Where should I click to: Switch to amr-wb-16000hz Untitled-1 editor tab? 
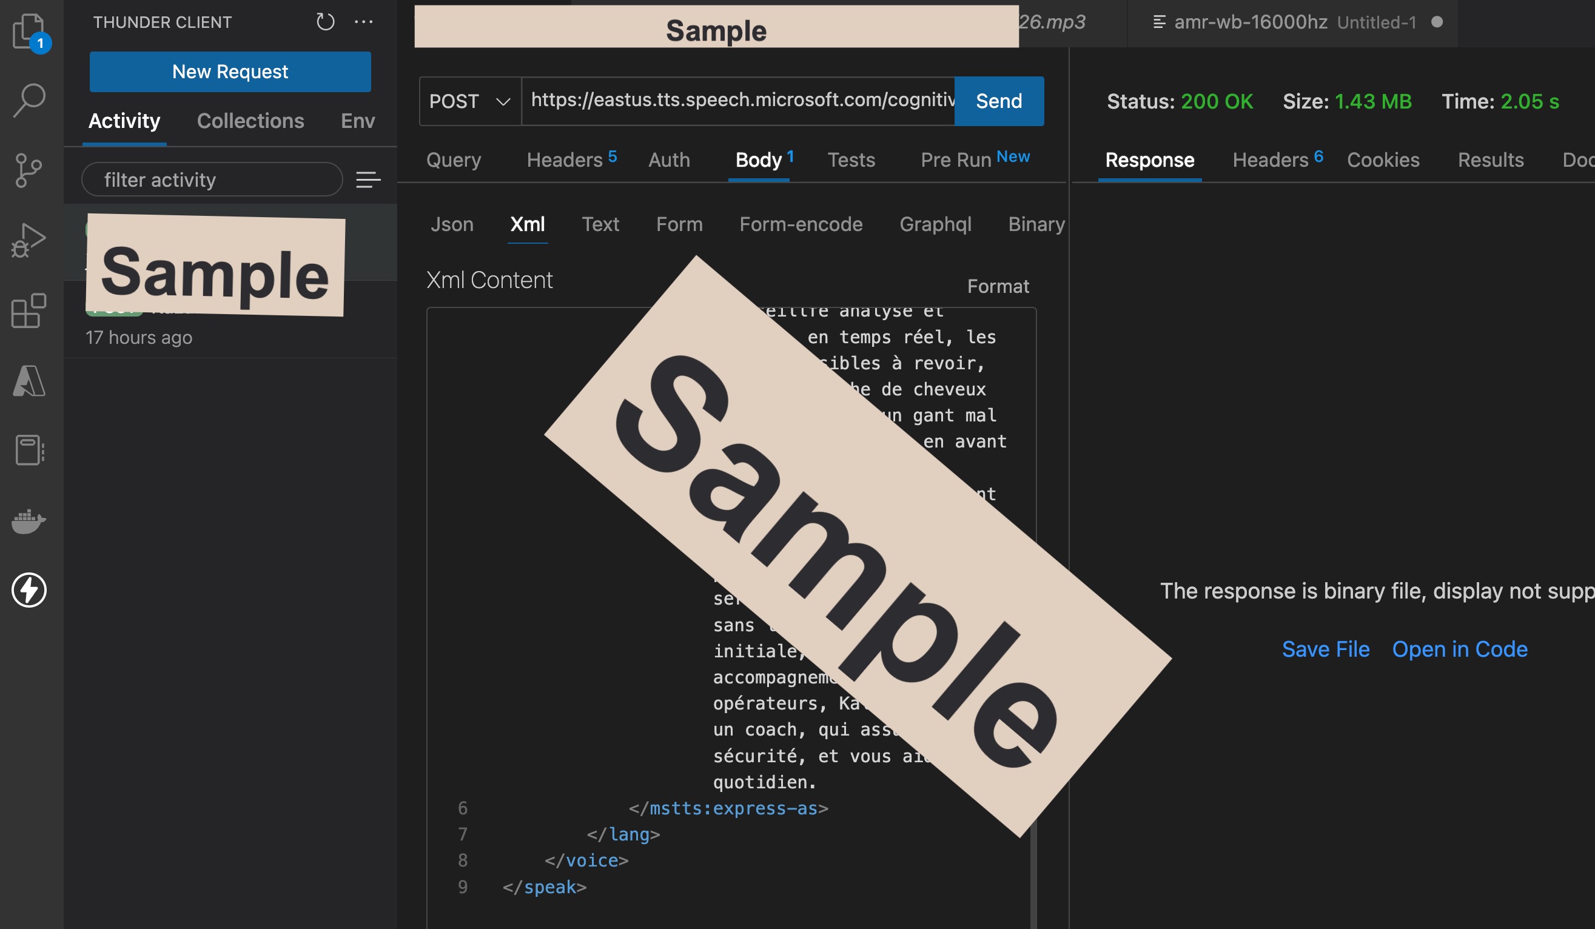(x=1291, y=22)
